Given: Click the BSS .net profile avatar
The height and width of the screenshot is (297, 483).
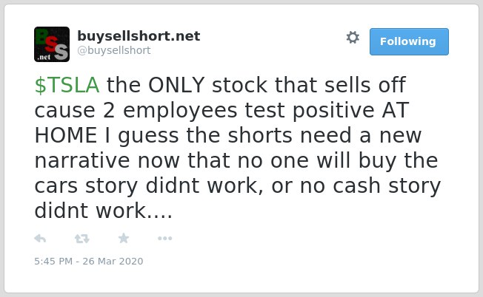Looking at the screenshot, I should 52,44.
